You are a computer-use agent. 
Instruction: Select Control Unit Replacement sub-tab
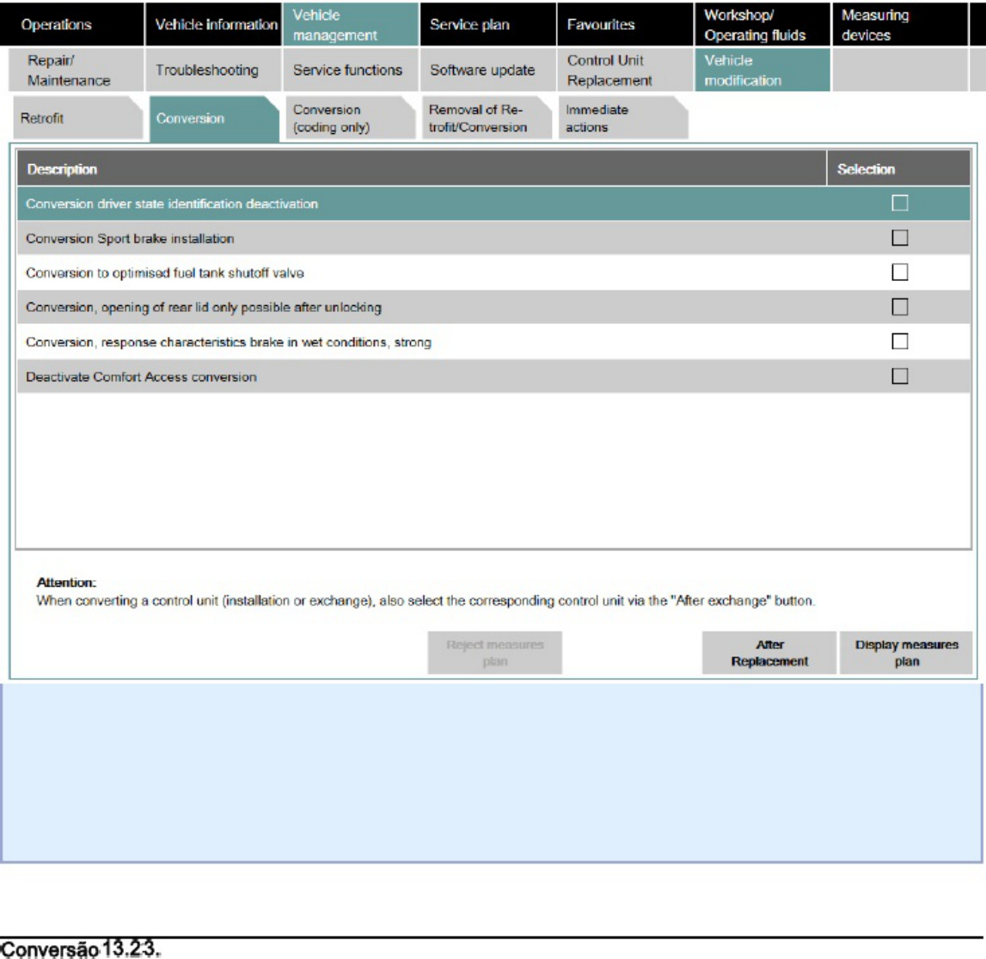coord(625,70)
